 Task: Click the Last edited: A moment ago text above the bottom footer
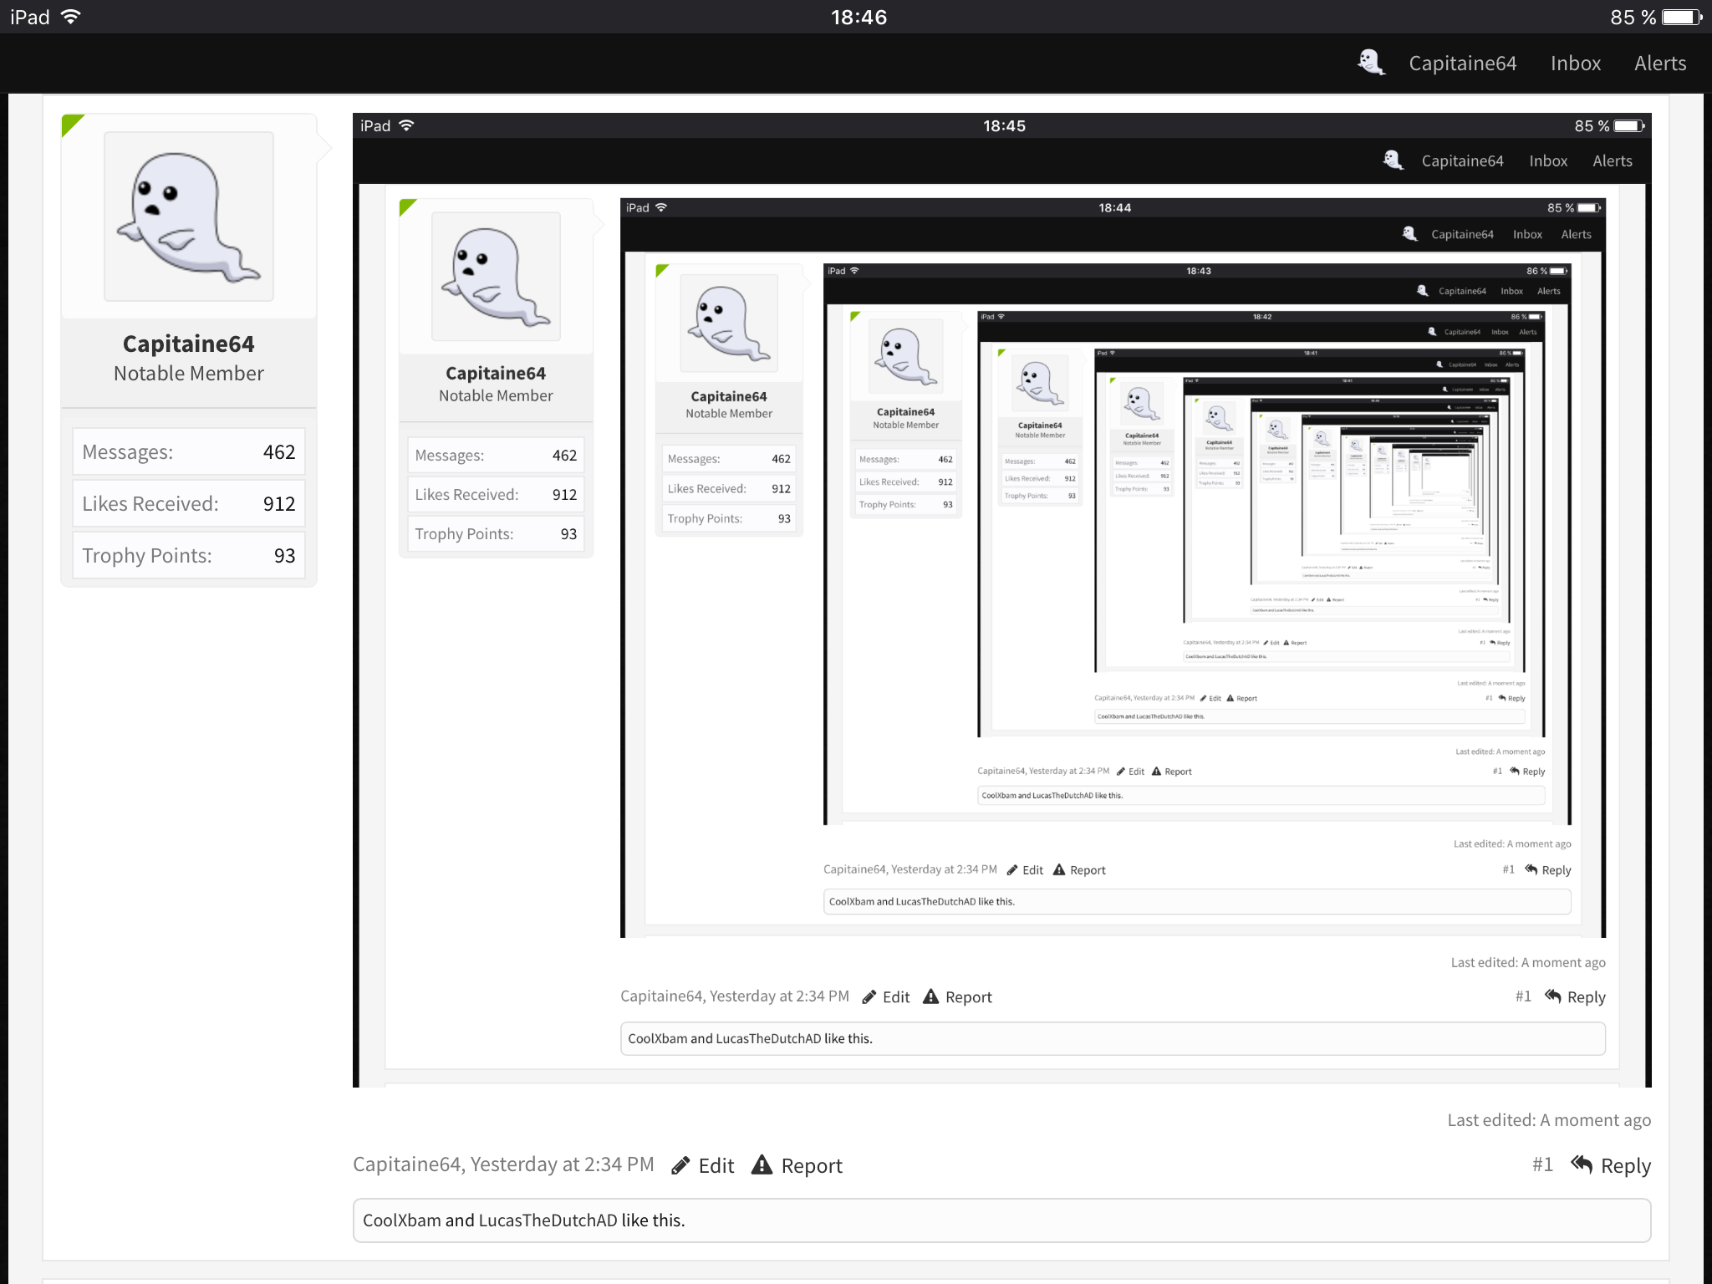tap(1549, 1120)
